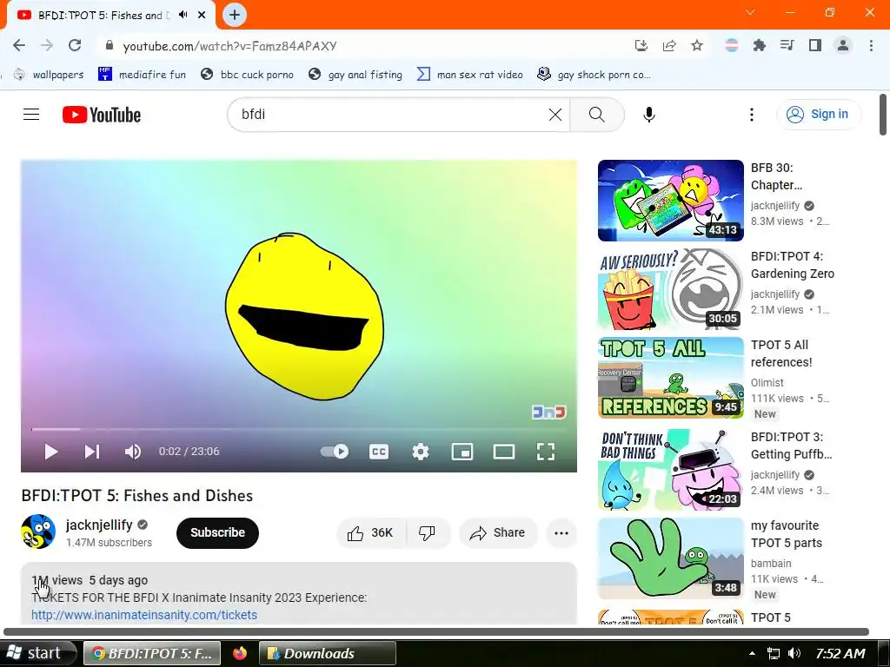Enter full screen mode
The image size is (890, 667).
pos(546,452)
